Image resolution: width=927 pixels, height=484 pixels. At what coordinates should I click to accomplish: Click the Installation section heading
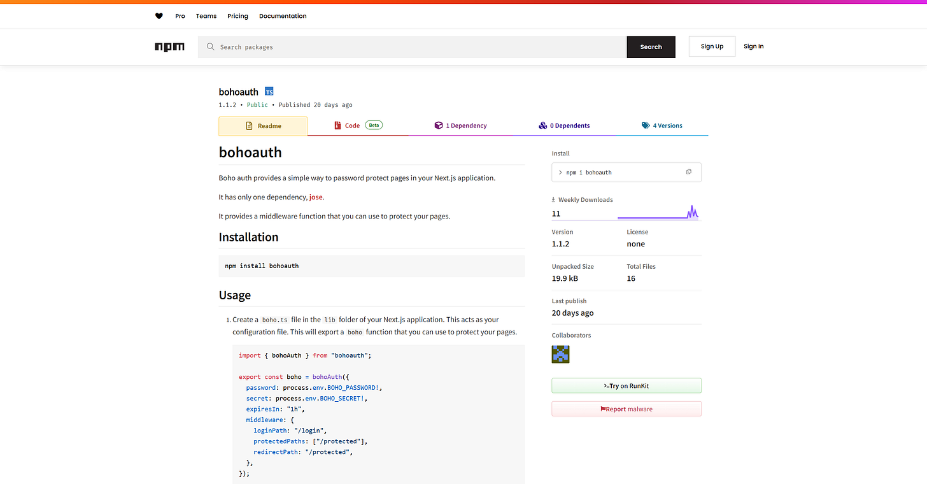(248, 237)
